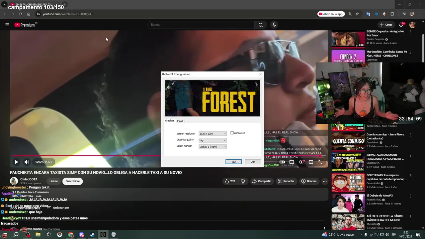The width and height of the screenshot is (425, 239).
Task: Toggle YouTube autoplay switch in the player
Action: 283,162
